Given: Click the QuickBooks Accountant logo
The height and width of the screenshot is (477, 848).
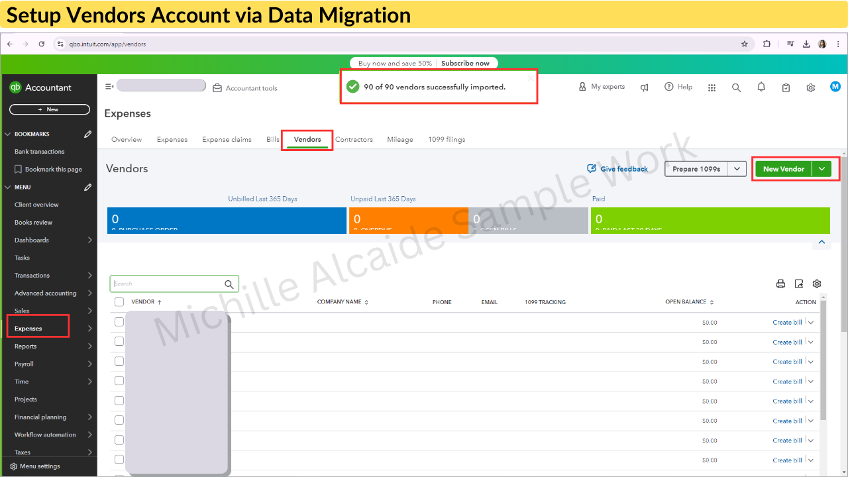Looking at the screenshot, I should click(40, 87).
